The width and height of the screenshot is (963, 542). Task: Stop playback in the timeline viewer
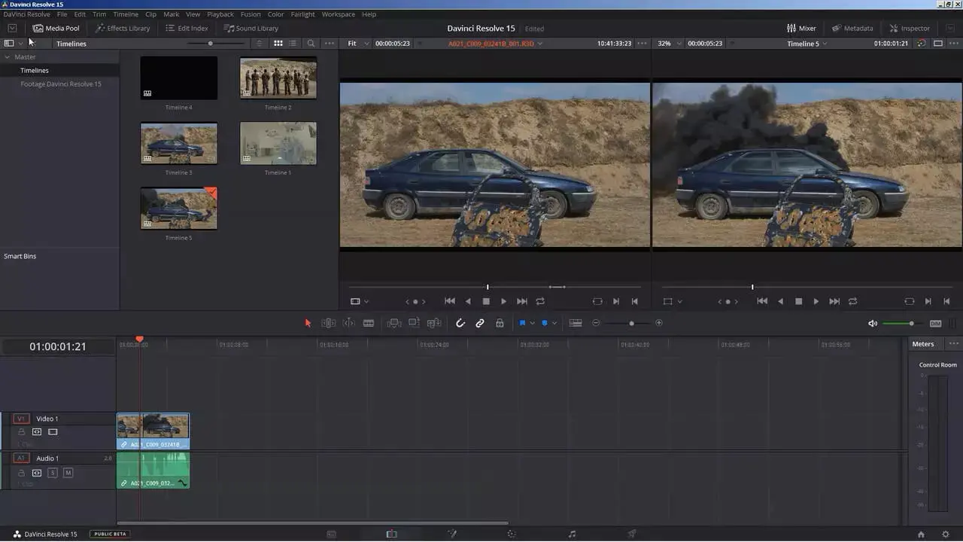798,301
